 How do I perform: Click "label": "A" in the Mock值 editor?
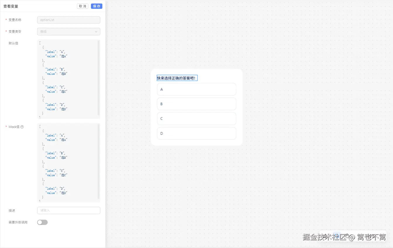pyautogui.click(x=56, y=135)
